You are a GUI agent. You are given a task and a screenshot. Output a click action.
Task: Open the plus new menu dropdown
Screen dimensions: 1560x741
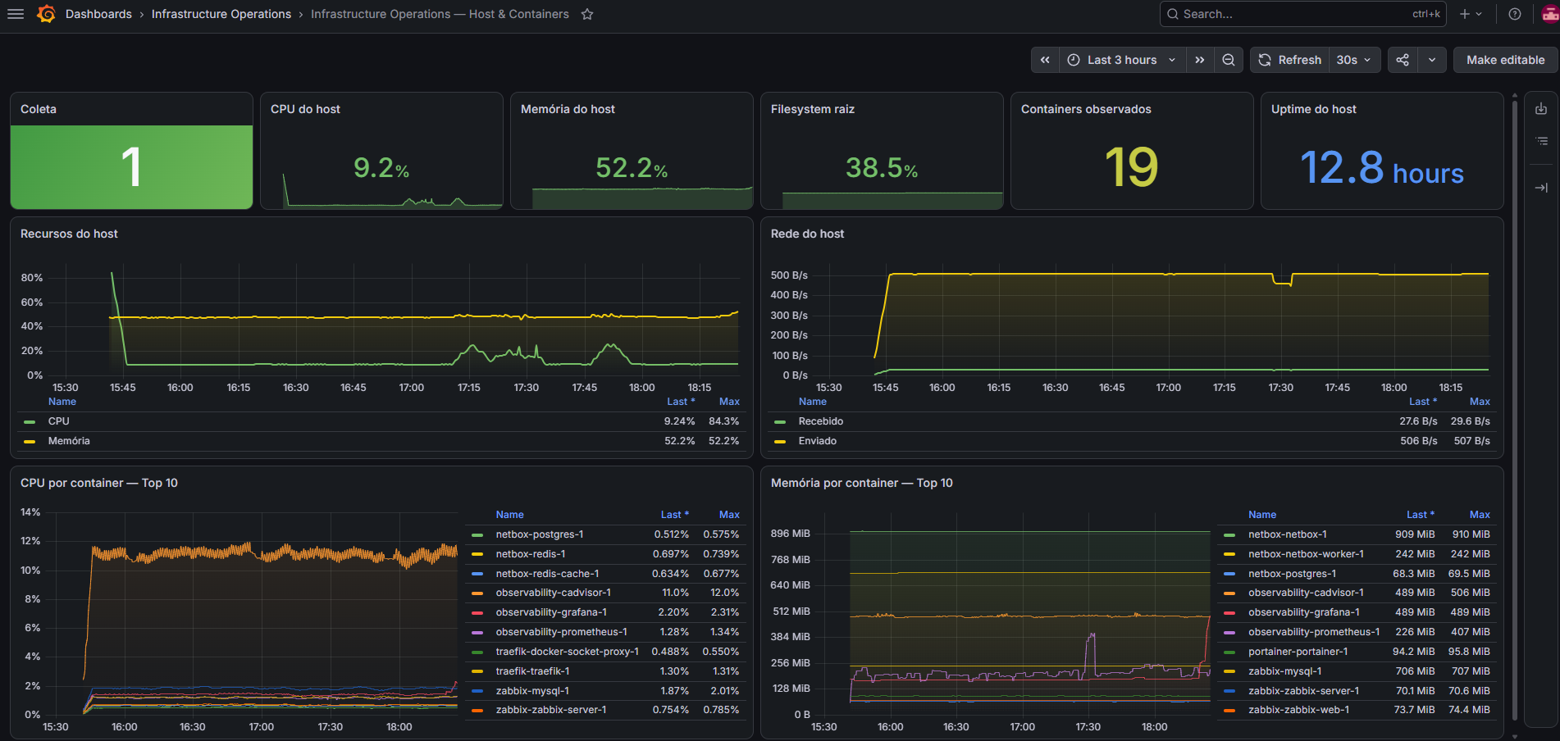point(1471,14)
